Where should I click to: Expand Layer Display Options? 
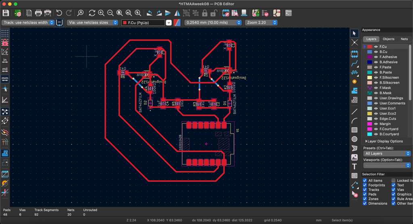pos(384,141)
